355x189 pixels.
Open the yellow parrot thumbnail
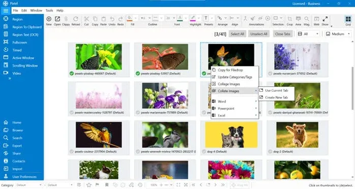[x=99, y=135]
